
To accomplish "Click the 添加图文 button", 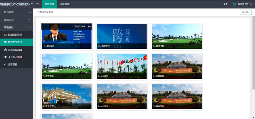I will click(246, 12).
